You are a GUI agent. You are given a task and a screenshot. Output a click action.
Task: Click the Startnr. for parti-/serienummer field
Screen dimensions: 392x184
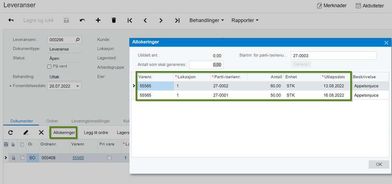(334, 56)
